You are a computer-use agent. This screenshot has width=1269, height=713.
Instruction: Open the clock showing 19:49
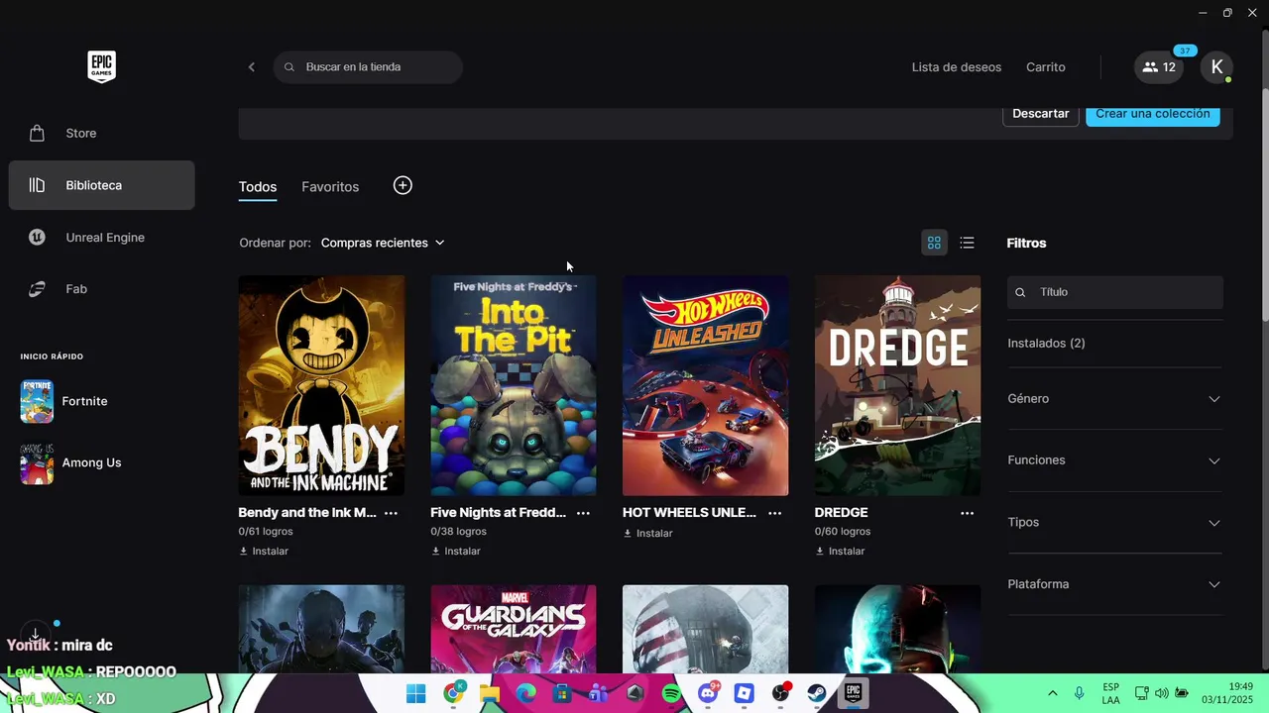[x=1227, y=693]
